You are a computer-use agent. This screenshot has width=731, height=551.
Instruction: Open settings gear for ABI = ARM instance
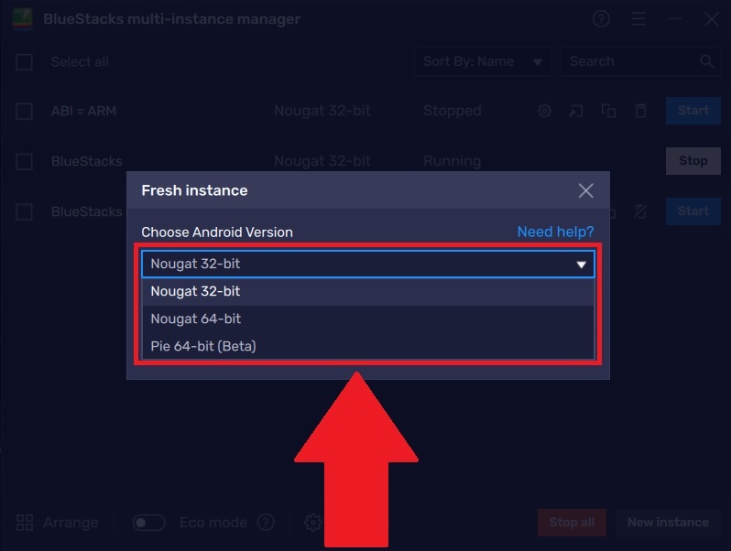(544, 111)
